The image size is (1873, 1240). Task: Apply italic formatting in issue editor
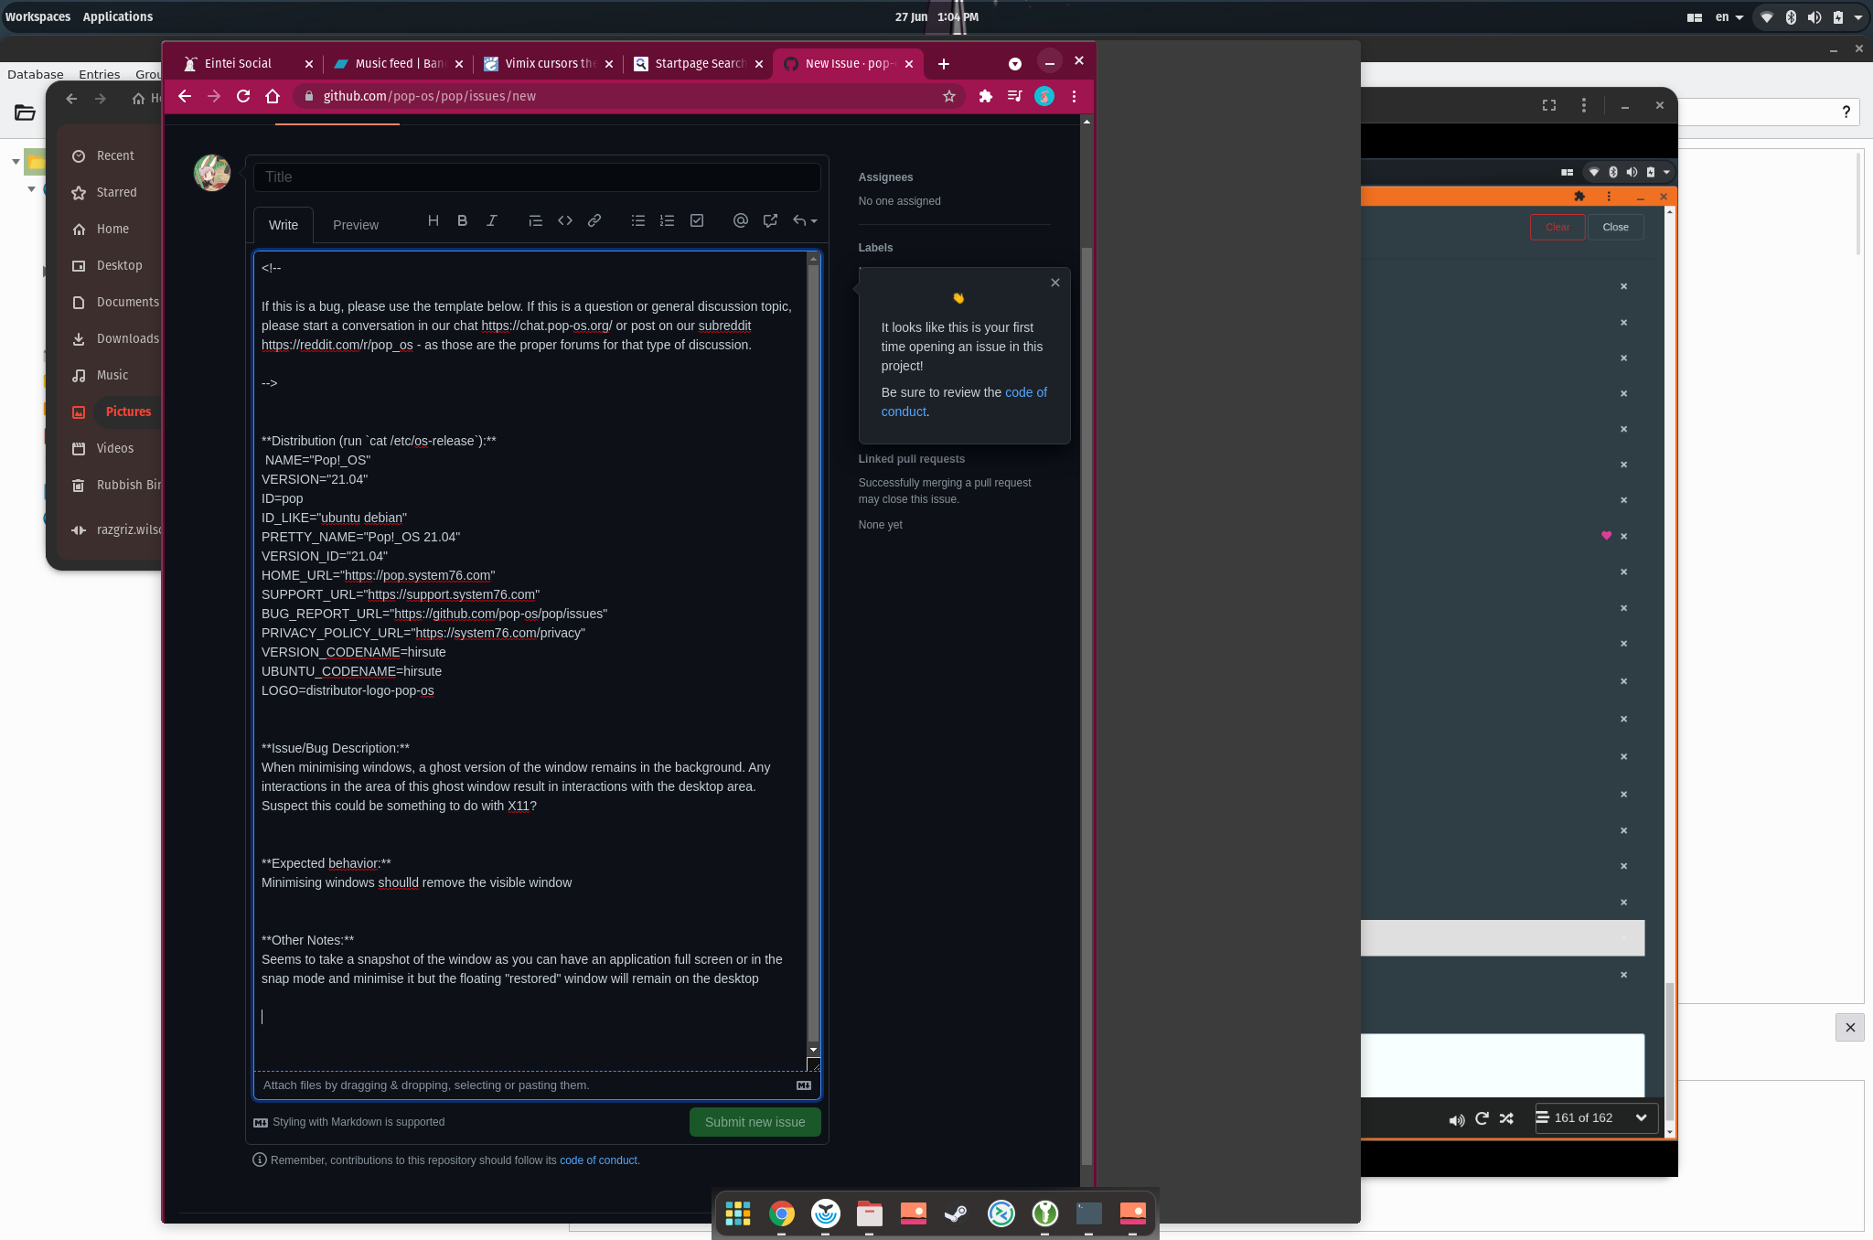pyautogui.click(x=492, y=221)
